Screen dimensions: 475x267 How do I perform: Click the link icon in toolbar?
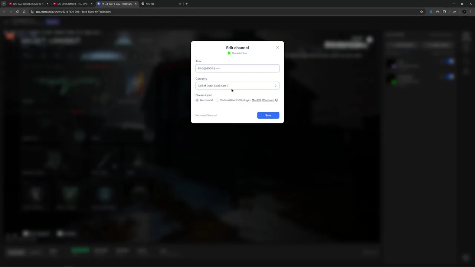(454, 11)
